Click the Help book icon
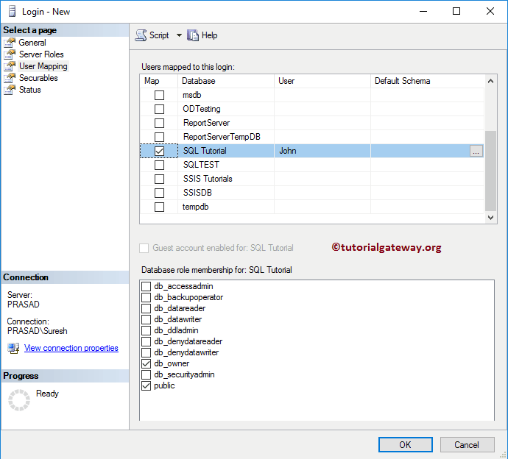This screenshot has height=459, width=508. tap(193, 35)
